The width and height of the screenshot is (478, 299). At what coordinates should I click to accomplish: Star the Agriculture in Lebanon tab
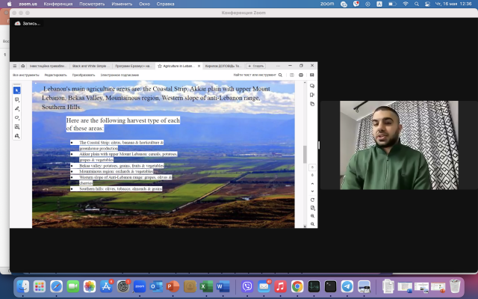click(x=159, y=66)
